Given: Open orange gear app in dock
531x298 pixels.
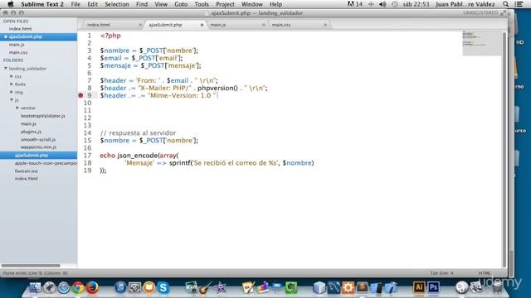Looking at the screenshot, I should click(x=348, y=287).
